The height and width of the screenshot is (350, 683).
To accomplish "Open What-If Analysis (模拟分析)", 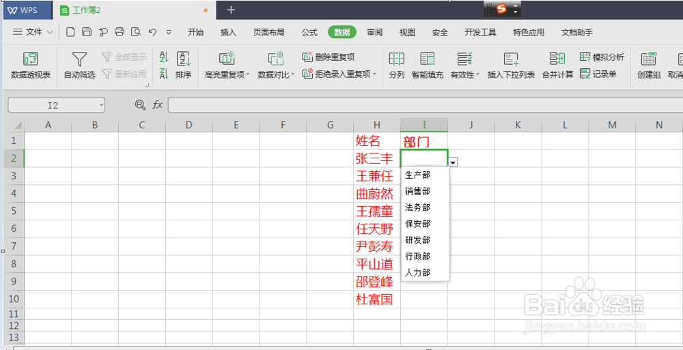I will click(x=602, y=57).
